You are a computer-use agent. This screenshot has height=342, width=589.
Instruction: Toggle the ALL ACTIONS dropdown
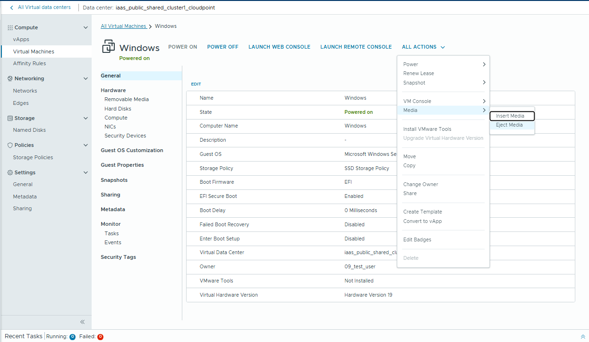423,47
